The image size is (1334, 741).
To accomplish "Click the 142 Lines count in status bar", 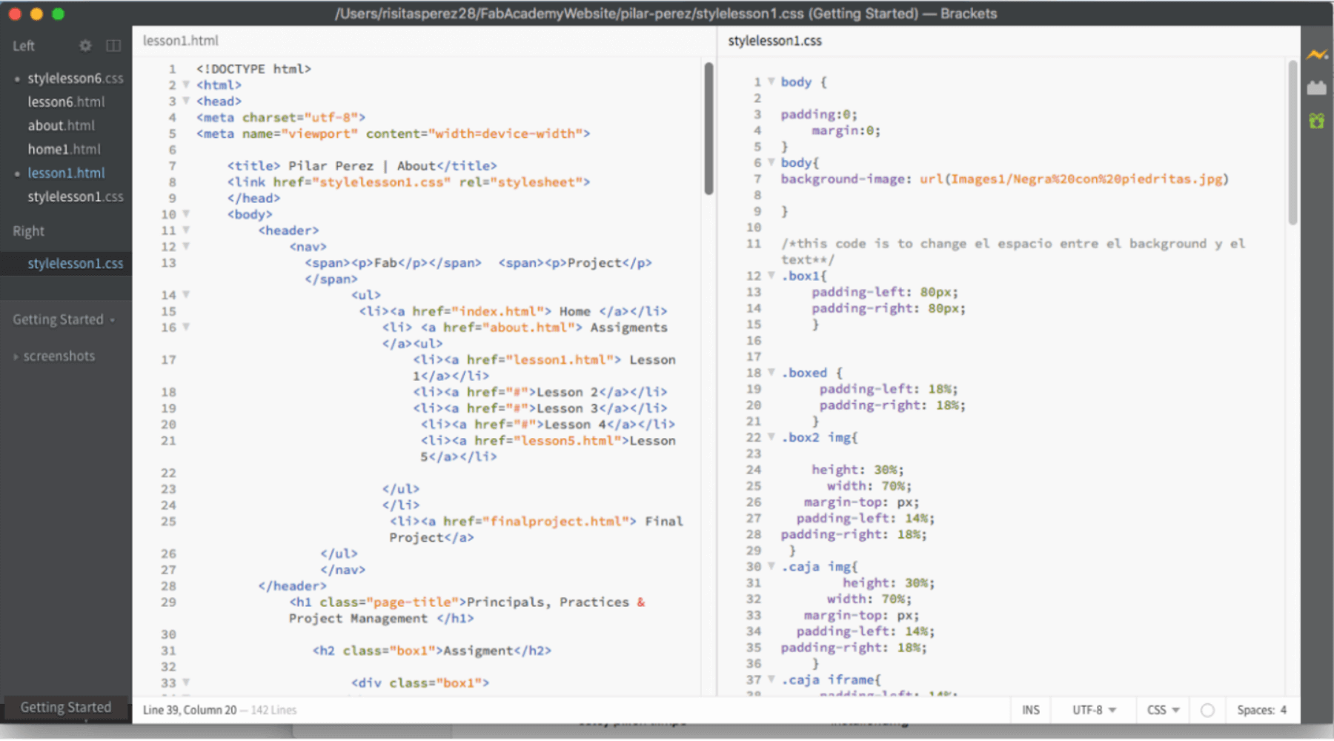I will click(x=273, y=710).
